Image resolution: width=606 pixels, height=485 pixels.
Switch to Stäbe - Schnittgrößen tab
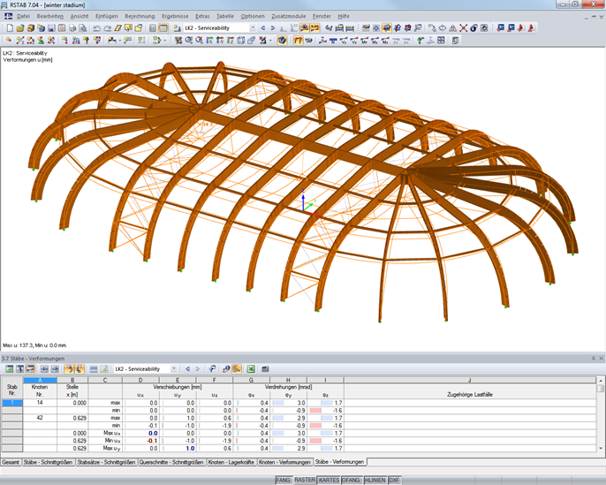click(49, 462)
